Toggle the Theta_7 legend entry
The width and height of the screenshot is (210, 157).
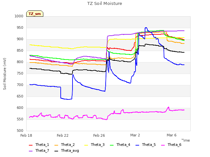[x=39, y=150]
